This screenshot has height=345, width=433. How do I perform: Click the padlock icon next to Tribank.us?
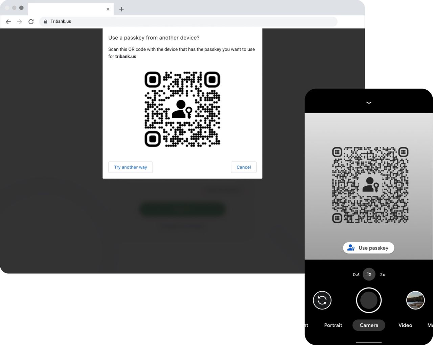pyautogui.click(x=45, y=21)
